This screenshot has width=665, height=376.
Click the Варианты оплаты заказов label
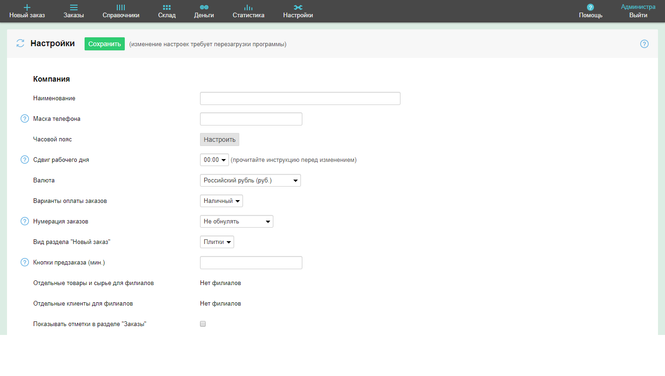click(x=70, y=201)
